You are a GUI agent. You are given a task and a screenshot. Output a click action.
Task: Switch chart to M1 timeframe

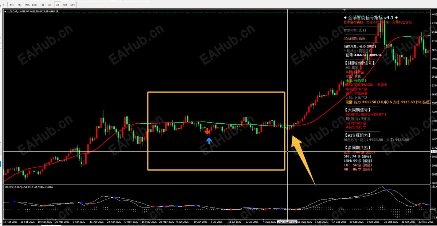12,5
